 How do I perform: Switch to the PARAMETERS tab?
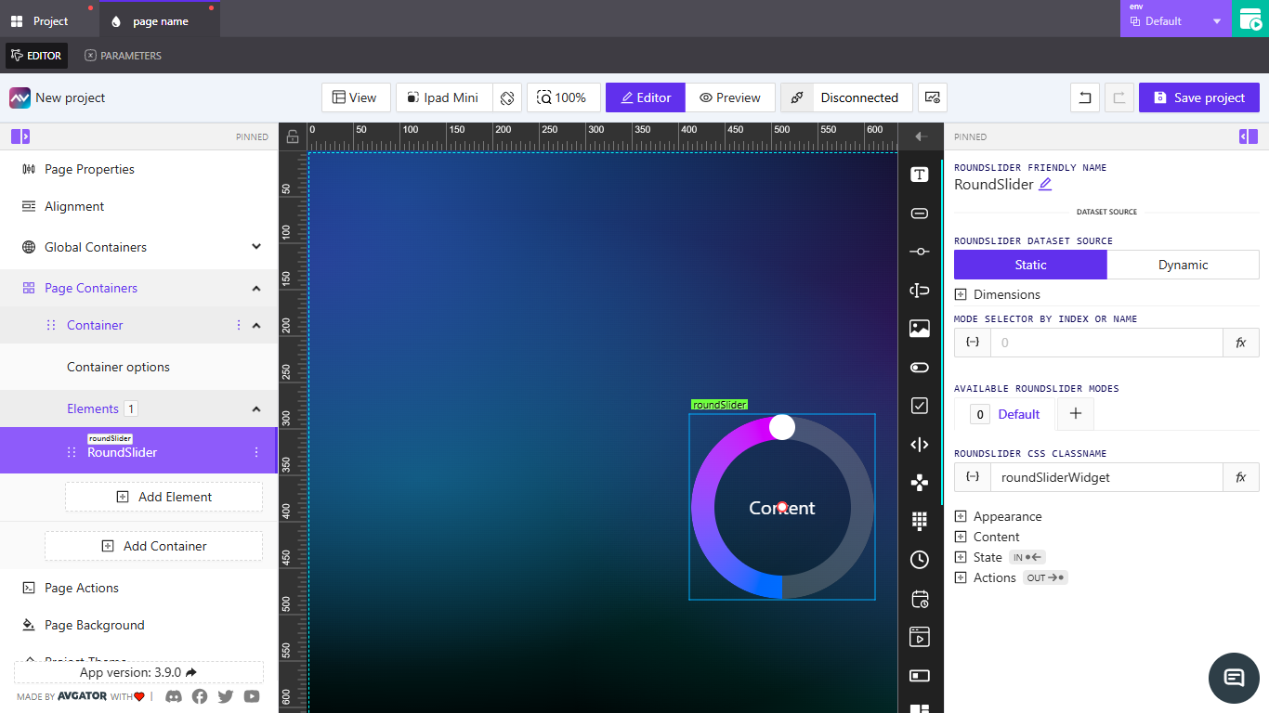point(122,56)
